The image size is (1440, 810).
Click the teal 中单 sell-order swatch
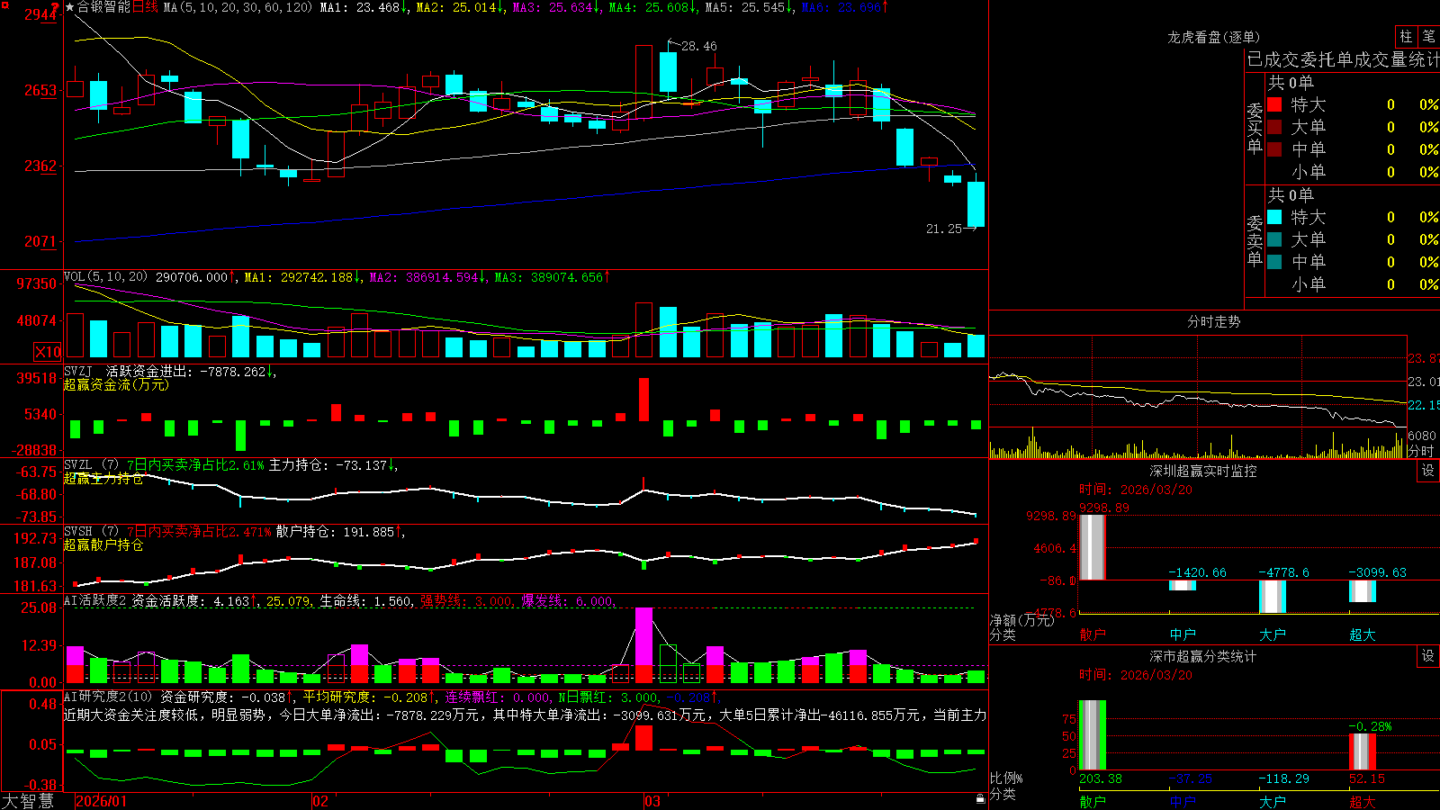(x=1274, y=262)
